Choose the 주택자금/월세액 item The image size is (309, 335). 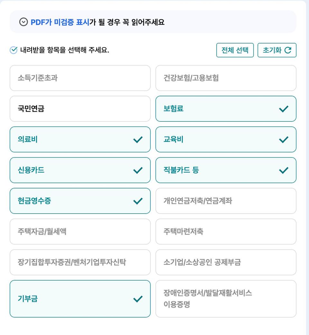tap(80, 232)
